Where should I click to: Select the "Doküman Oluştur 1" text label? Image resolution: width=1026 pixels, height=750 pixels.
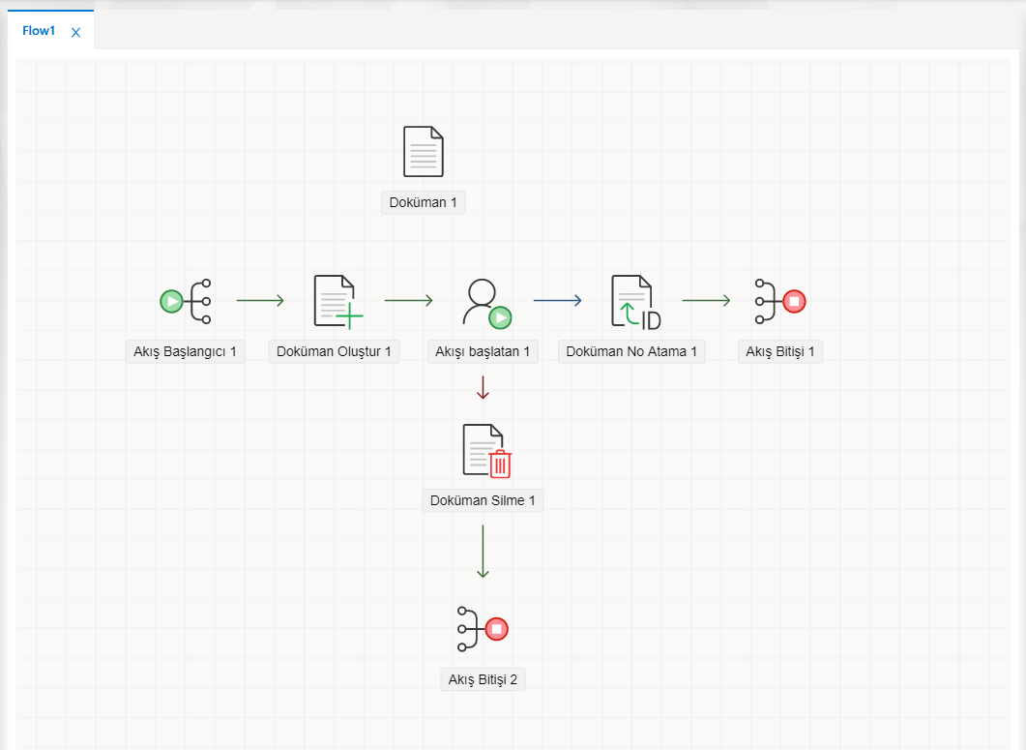pos(334,351)
